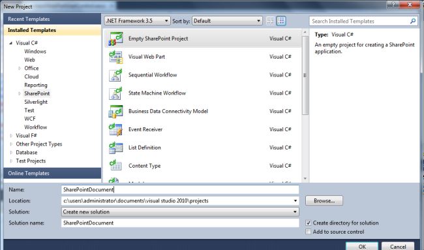Close the New Project dialog

pyautogui.click(x=410, y=5)
